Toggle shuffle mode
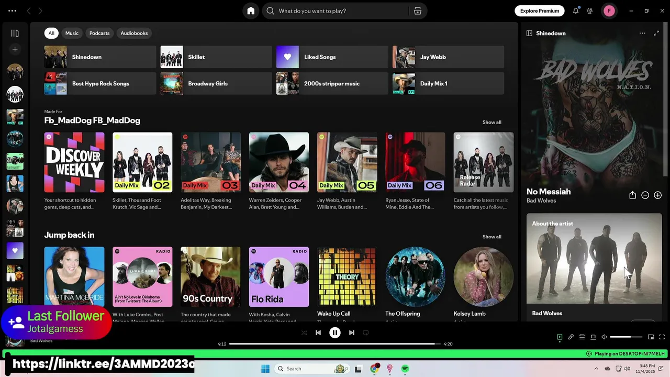 pyautogui.click(x=304, y=332)
